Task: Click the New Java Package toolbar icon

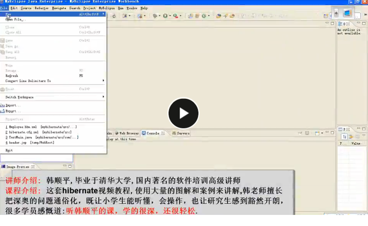Action: pos(197,16)
